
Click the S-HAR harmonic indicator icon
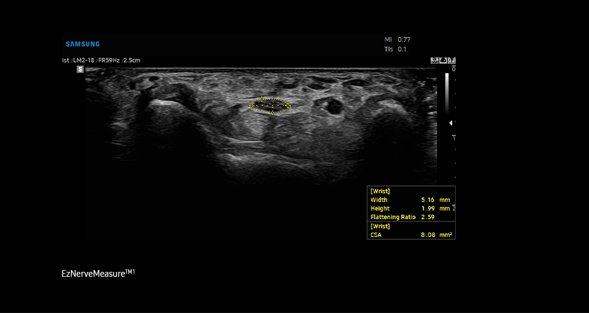pyautogui.click(x=435, y=60)
